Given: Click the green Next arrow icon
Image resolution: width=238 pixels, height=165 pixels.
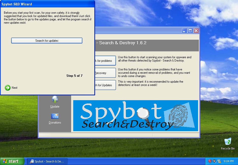Looking at the screenshot, I should click(x=8, y=88).
